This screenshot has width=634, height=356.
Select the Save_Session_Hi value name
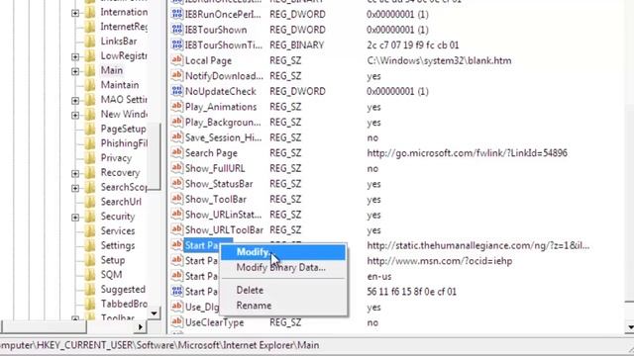click(x=223, y=137)
